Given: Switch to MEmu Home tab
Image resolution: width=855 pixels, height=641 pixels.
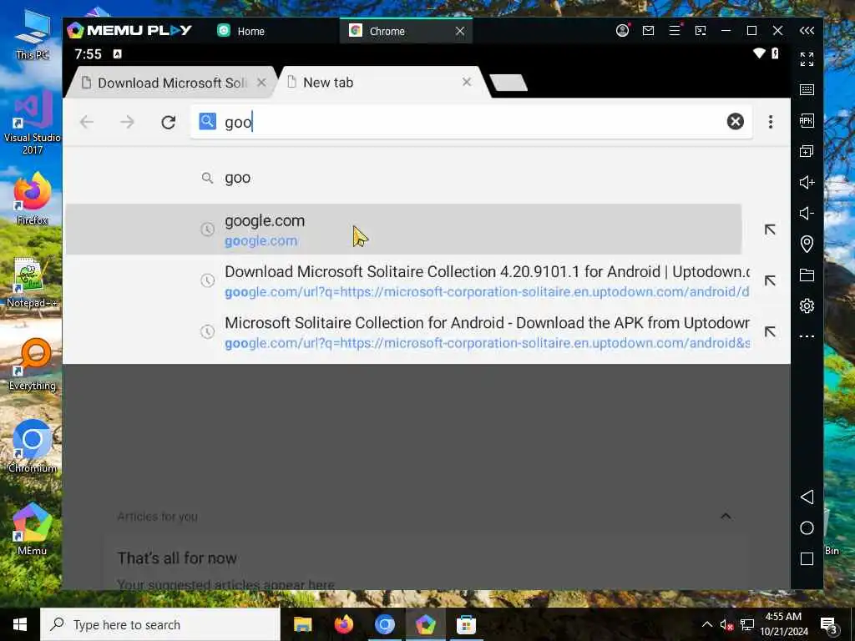Looking at the screenshot, I should click(x=241, y=31).
